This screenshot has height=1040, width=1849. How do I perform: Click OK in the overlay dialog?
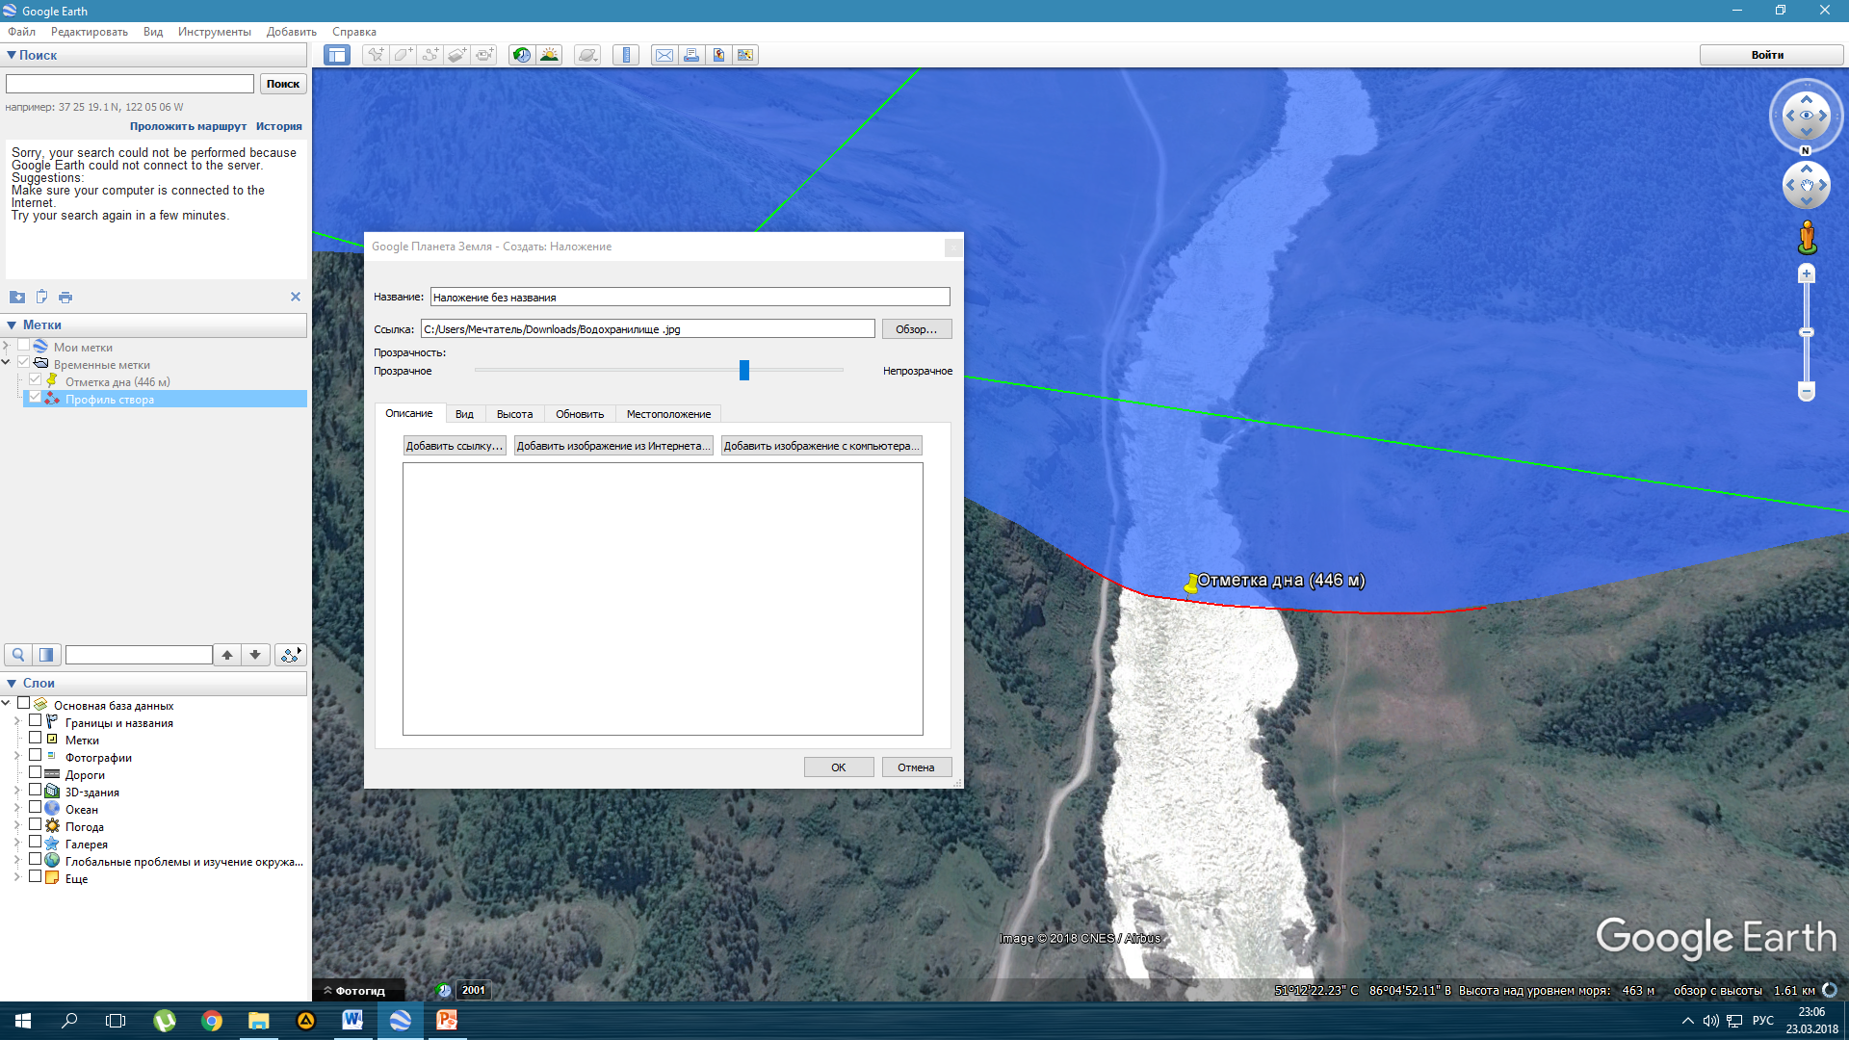[839, 767]
